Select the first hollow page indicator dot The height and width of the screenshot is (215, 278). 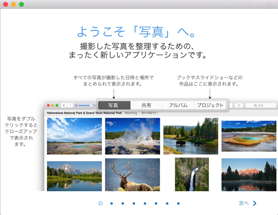click(100, 203)
